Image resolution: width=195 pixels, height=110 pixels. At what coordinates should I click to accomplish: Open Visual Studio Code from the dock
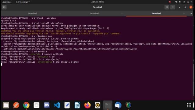click(x=57, y=105)
